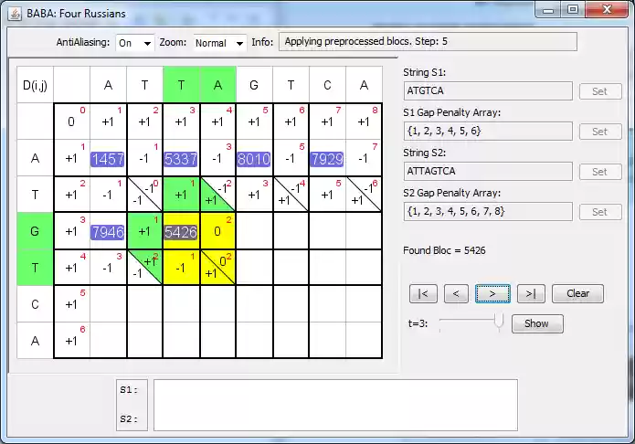Click the Info status text field

(x=428, y=42)
